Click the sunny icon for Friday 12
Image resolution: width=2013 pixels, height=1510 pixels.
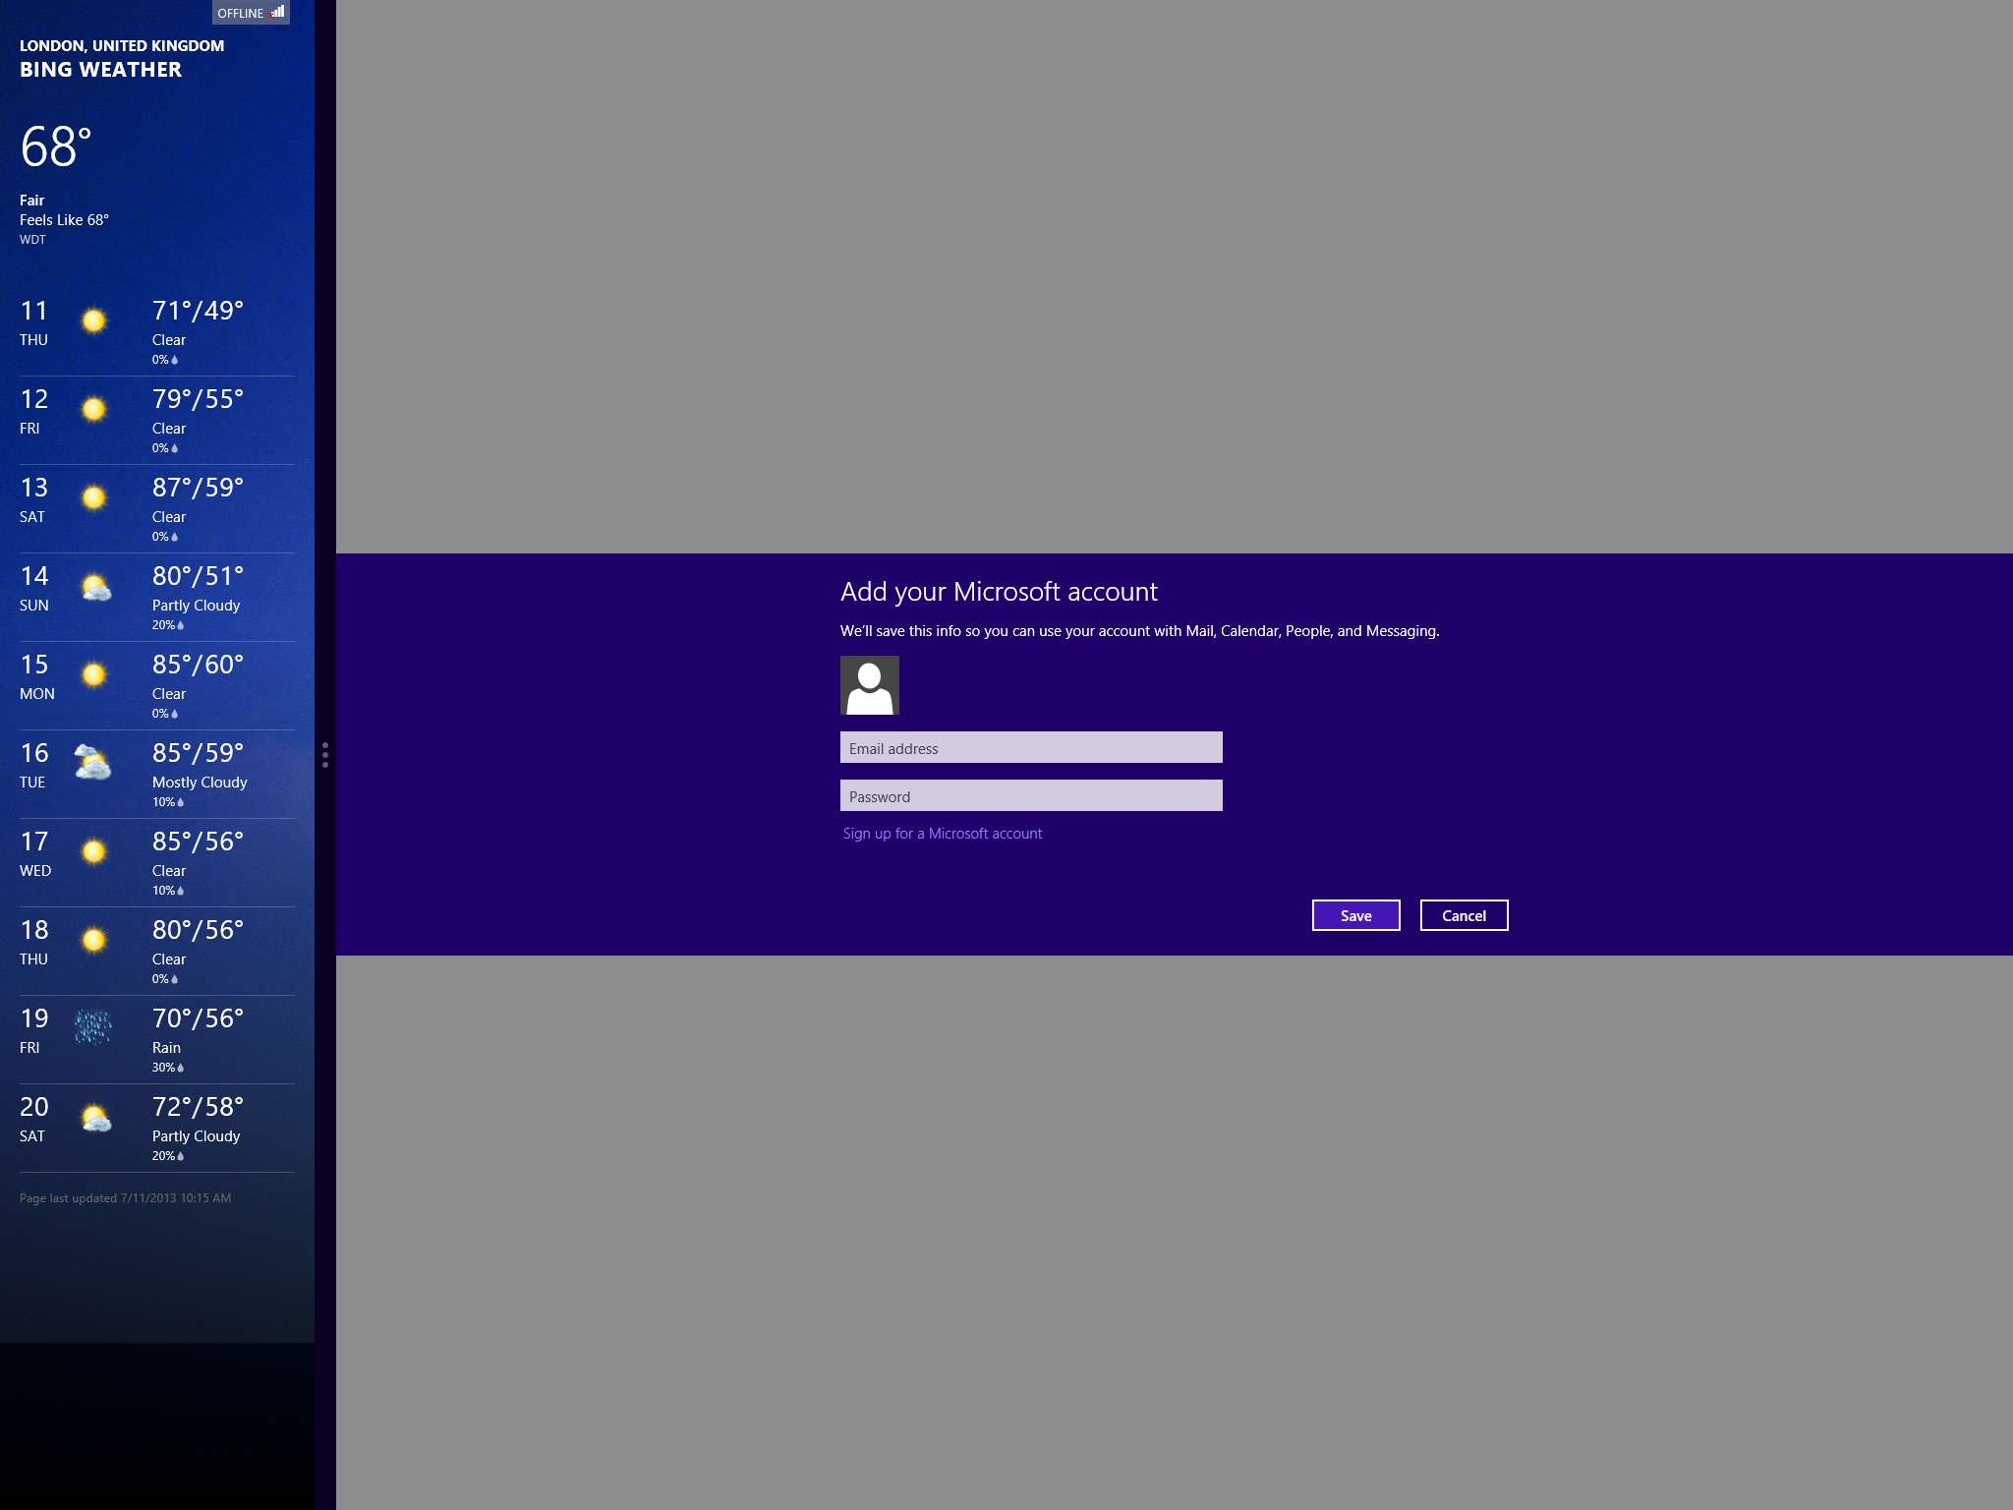pyautogui.click(x=93, y=409)
